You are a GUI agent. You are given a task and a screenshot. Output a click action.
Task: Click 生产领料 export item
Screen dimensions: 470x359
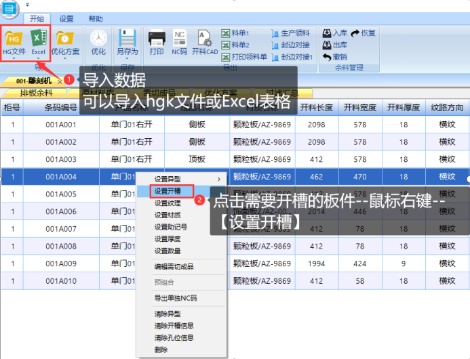click(x=290, y=33)
